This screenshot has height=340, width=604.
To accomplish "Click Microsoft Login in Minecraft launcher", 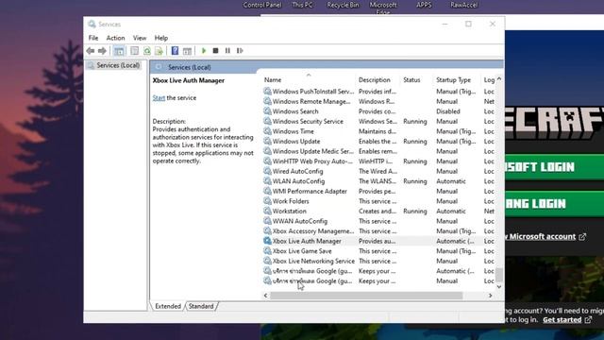I will click(x=554, y=167).
